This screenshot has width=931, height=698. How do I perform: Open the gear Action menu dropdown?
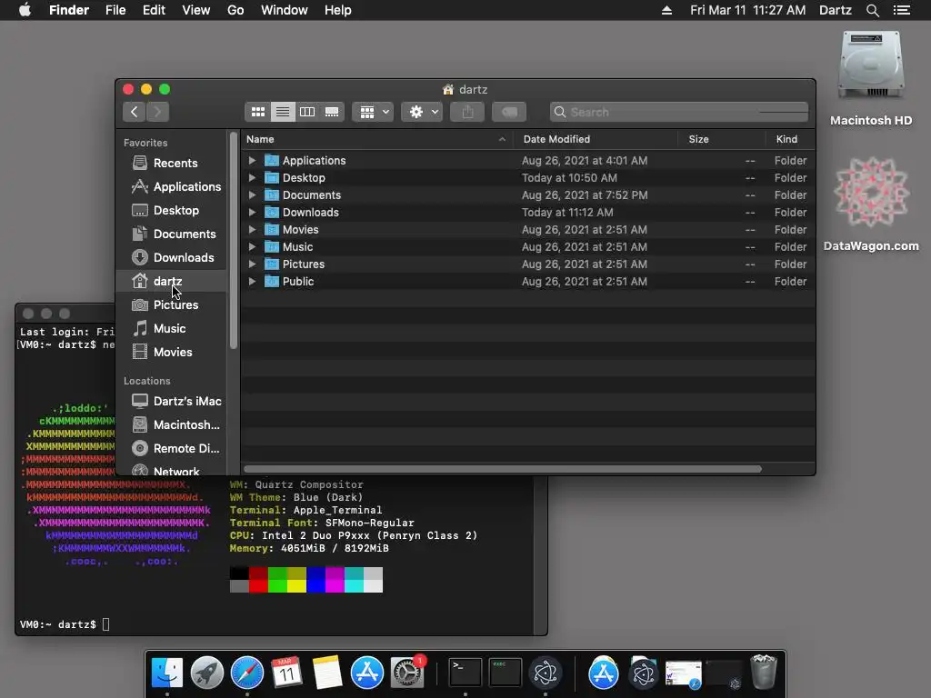coord(422,112)
